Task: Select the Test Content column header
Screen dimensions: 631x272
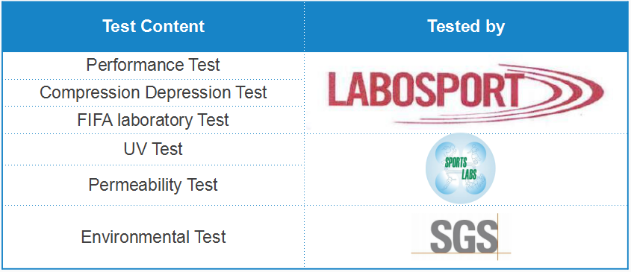Action: point(153,27)
